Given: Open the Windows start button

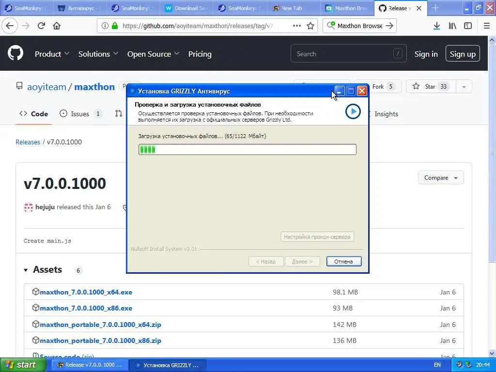Looking at the screenshot, I should click(x=22, y=365).
